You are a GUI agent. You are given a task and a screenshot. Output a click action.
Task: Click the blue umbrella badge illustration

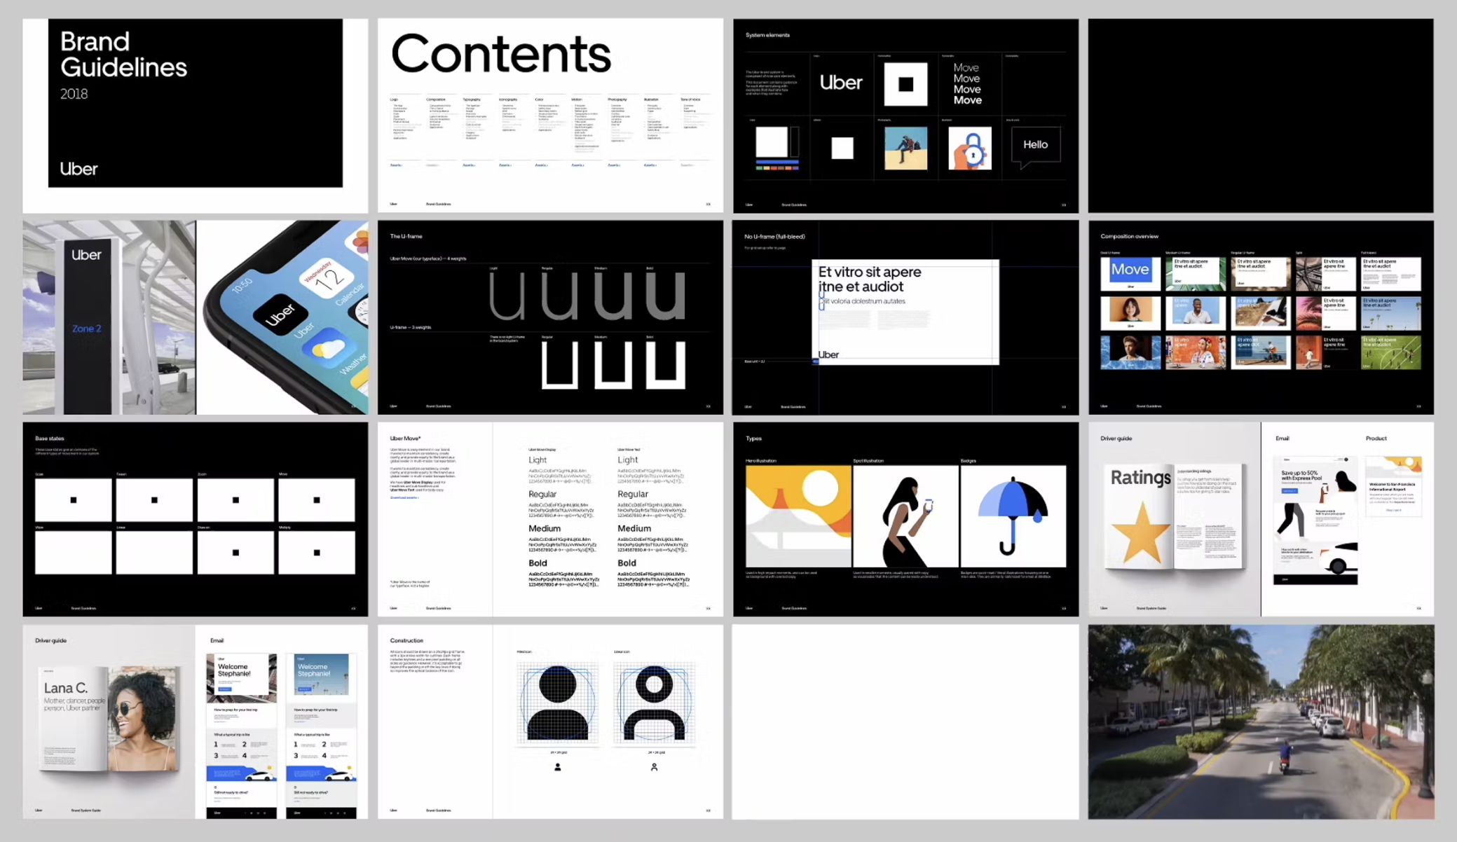coord(1013,516)
